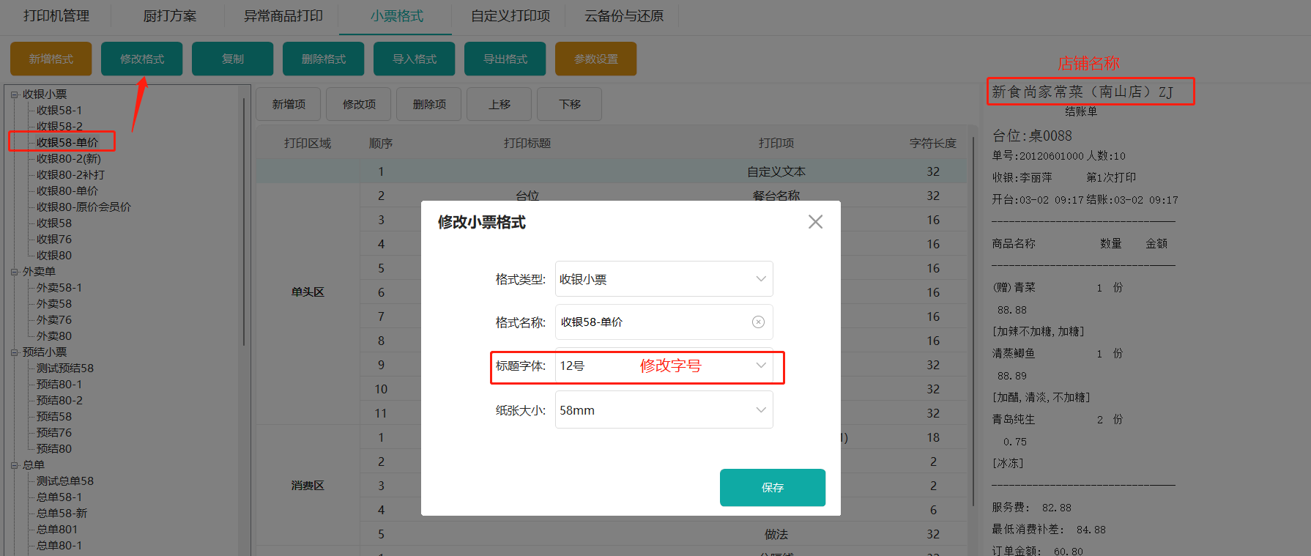The image size is (1311, 556).
Task: Open the 标题字体 font size dropdown
Action: click(664, 366)
